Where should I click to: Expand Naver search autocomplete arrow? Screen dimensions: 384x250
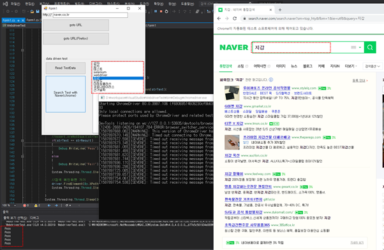[x=360, y=47]
